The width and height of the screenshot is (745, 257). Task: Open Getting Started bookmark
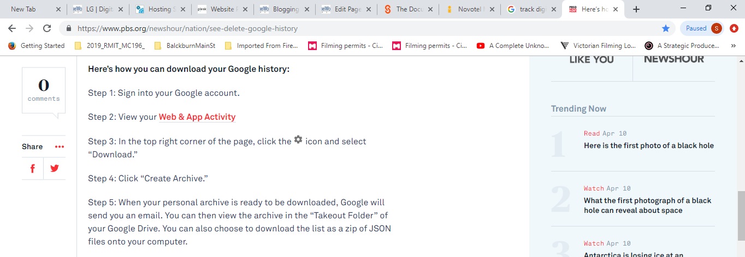click(x=37, y=46)
